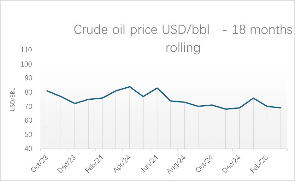295x181 pixels.
Task: Click the 110 value on y-axis
Action: coord(26,50)
